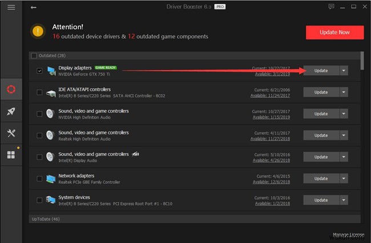Expand the UpToDate (46) section

[46, 219]
